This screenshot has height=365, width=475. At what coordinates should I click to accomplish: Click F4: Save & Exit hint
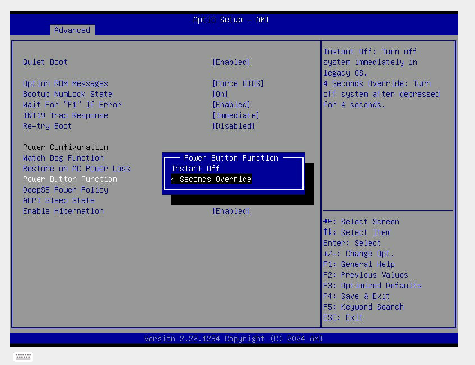[356, 296]
